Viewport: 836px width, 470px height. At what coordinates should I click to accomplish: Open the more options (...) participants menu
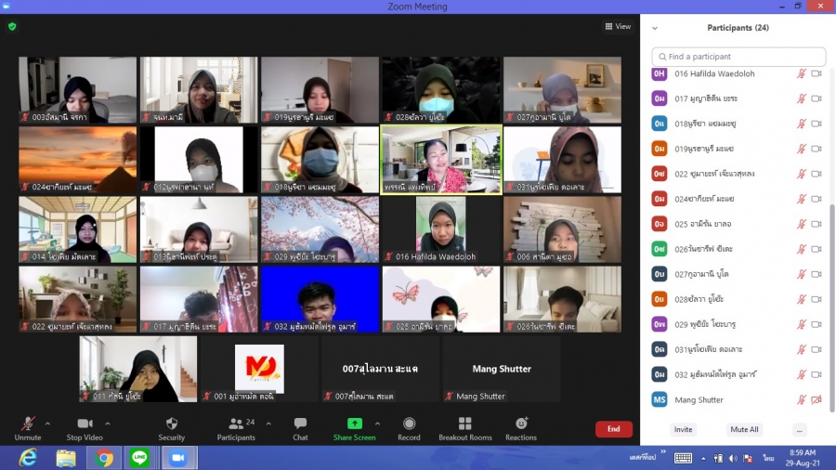pos(799,430)
